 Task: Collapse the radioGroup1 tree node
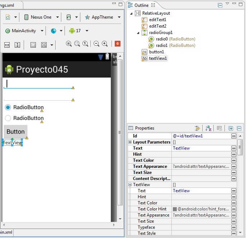(138, 33)
